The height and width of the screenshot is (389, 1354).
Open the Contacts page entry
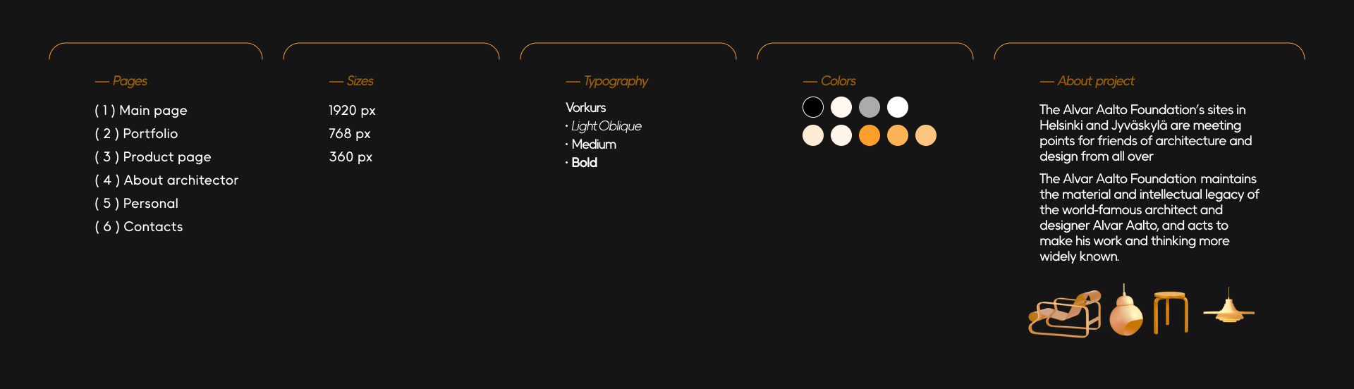point(139,227)
